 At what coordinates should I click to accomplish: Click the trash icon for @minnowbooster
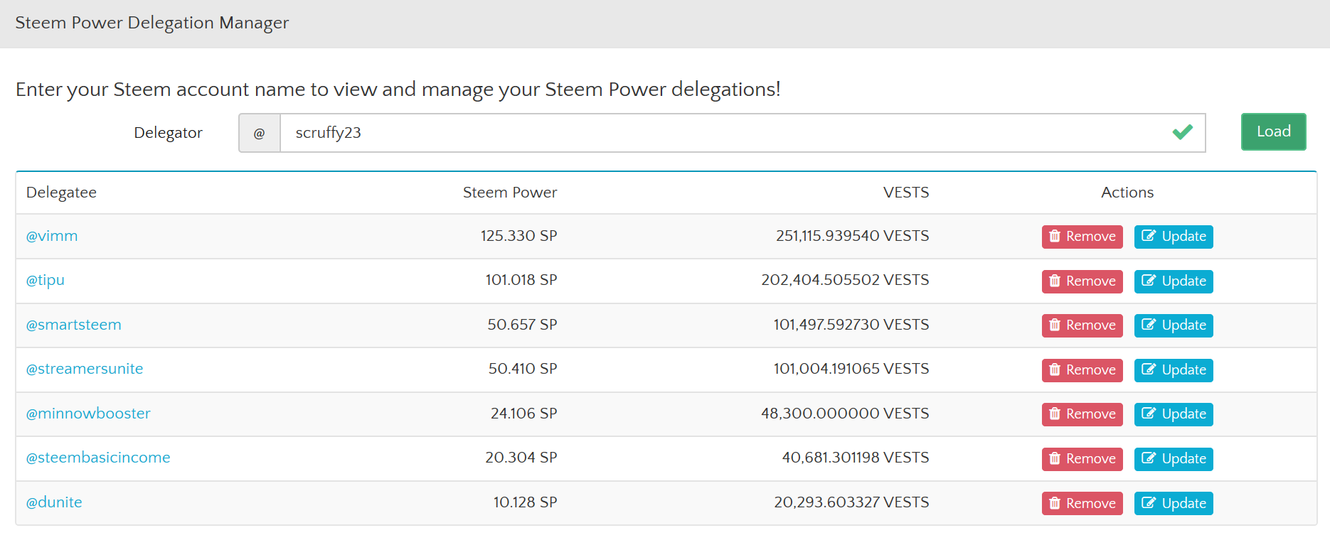pyautogui.click(x=1055, y=414)
